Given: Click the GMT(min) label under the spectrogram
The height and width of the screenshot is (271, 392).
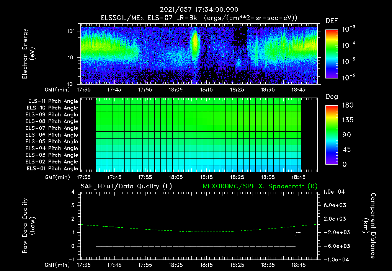Looking at the screenshot, I should point(57,90).
